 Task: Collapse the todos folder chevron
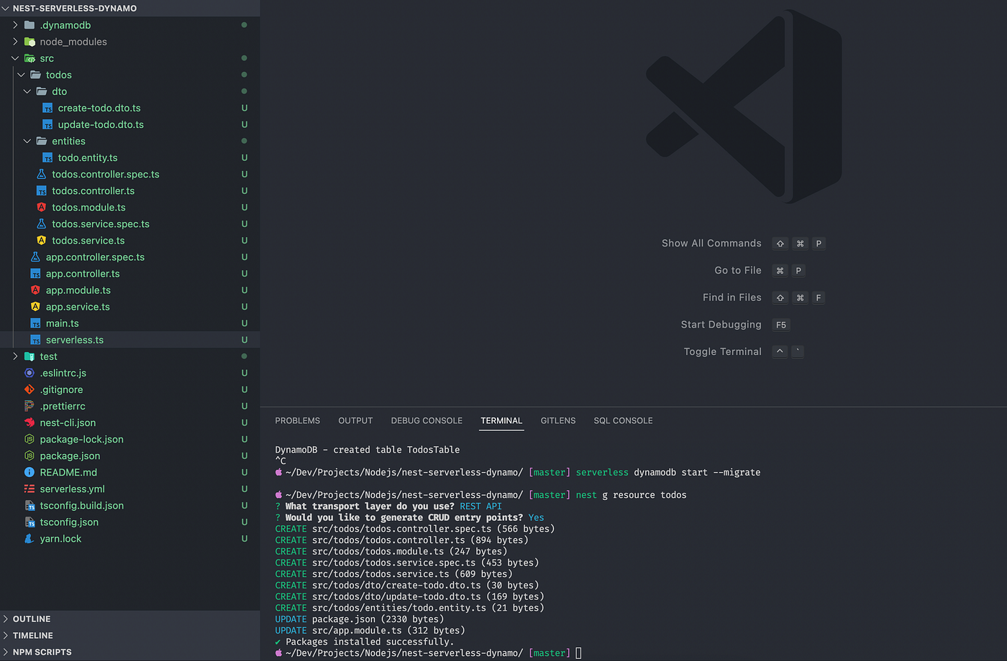[x=21, y=75]
